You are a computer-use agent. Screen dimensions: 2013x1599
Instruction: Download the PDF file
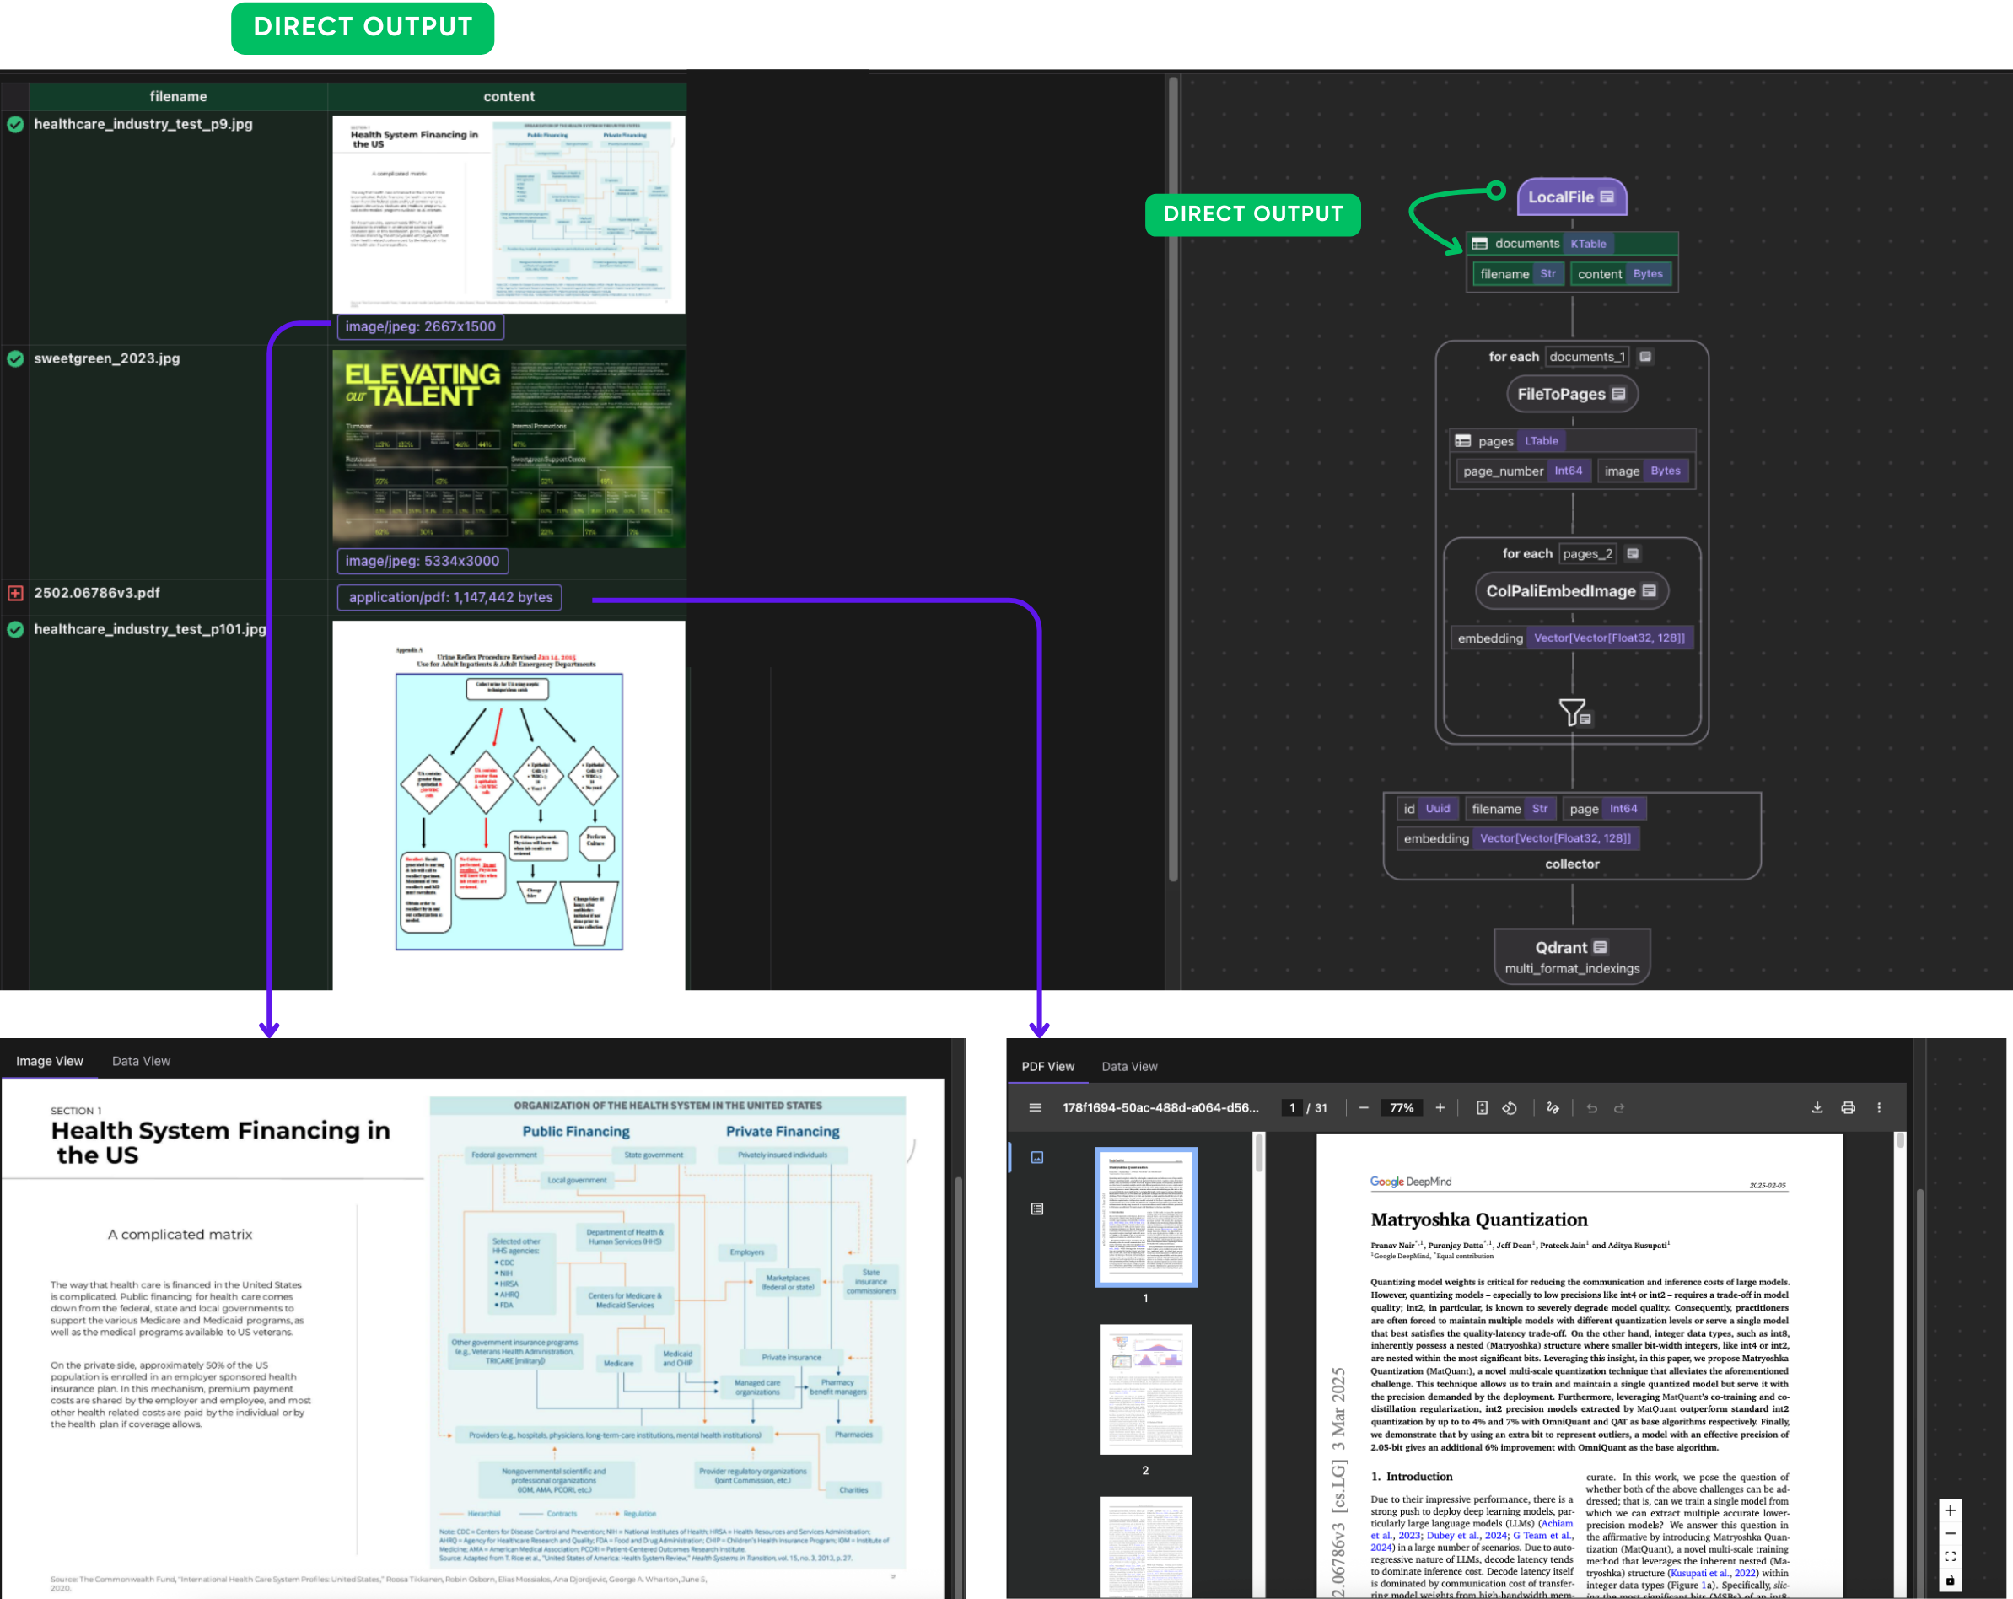point(1817,1108)
